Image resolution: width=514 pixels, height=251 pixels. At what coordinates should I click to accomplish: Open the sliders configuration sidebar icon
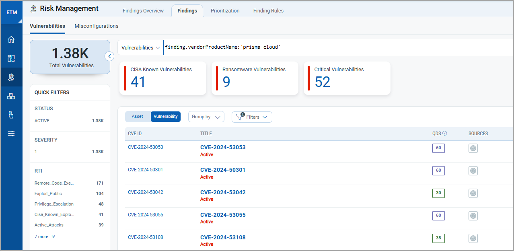click(x=11, y=134)
